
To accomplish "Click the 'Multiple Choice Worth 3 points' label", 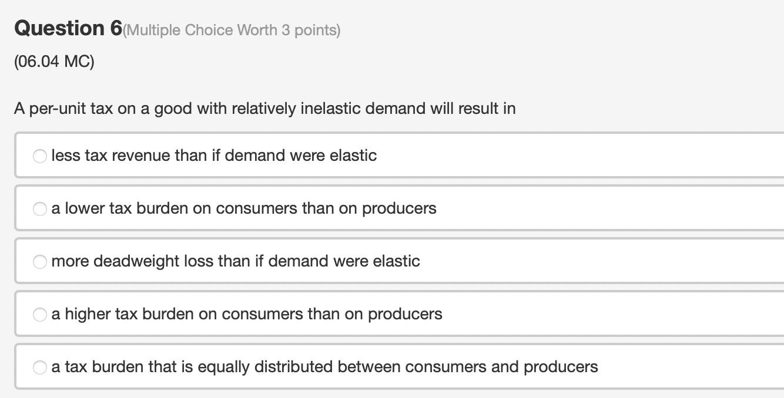I will pos(232,31).
